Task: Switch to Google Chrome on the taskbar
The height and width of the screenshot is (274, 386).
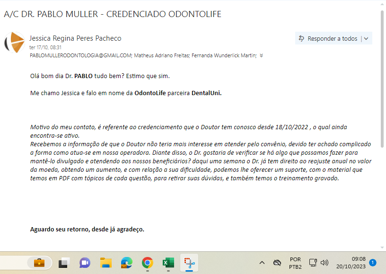Action: [x=148, y=263]
